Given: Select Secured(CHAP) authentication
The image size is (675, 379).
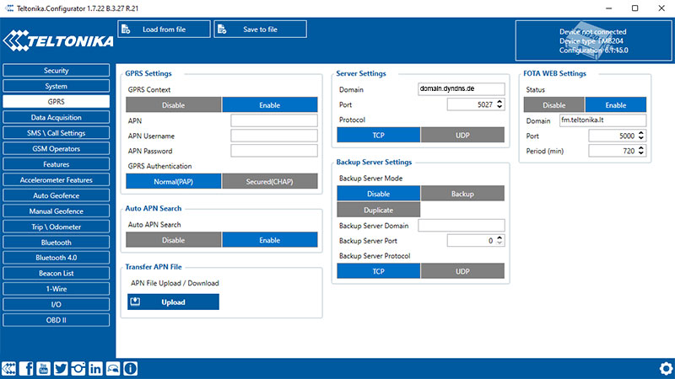Looking at the screenshot, I should (x=270, y=181).
